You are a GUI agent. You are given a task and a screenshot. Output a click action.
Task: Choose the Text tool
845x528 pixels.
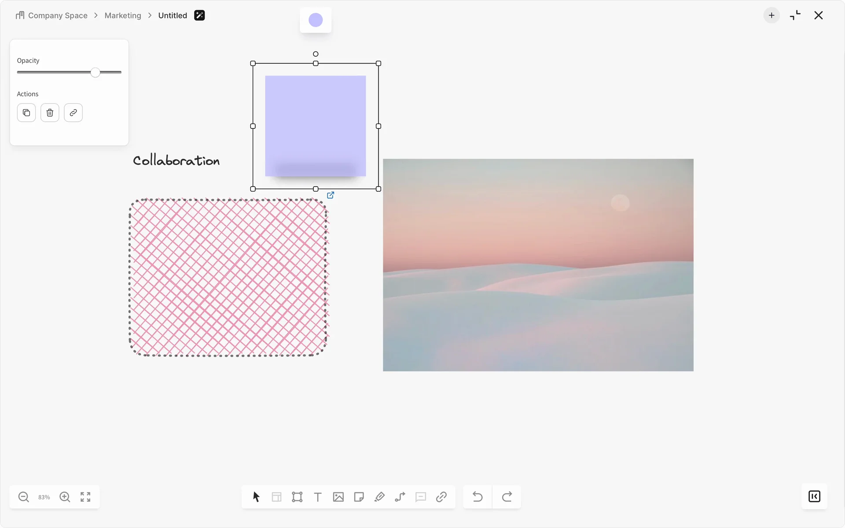point(318,497)
